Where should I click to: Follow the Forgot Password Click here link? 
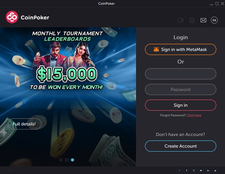click(x=194, y=115)
